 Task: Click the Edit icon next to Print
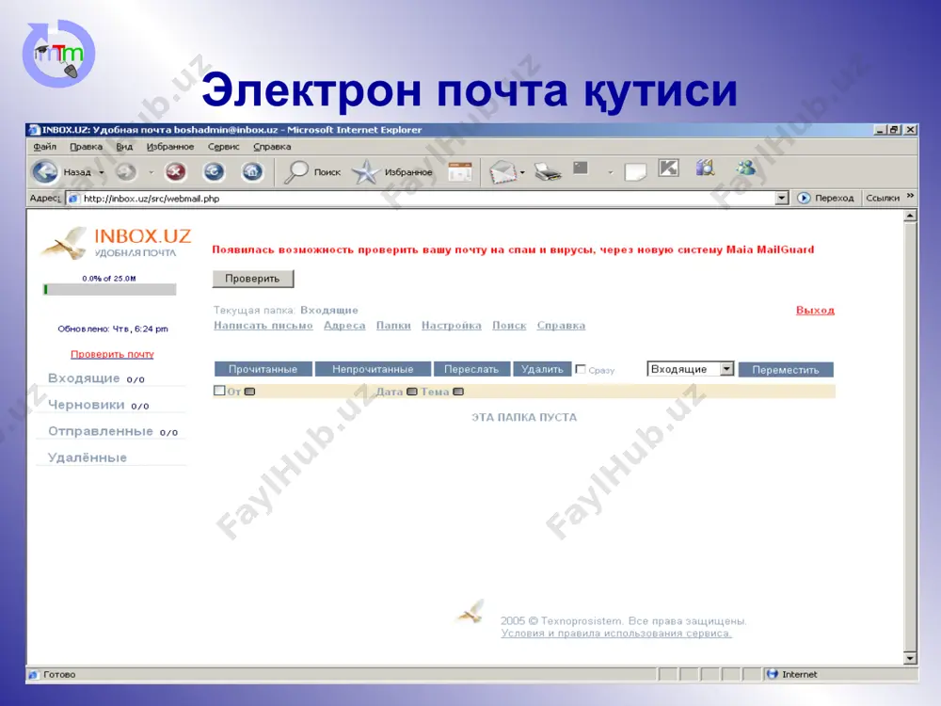tap(581, 168)
